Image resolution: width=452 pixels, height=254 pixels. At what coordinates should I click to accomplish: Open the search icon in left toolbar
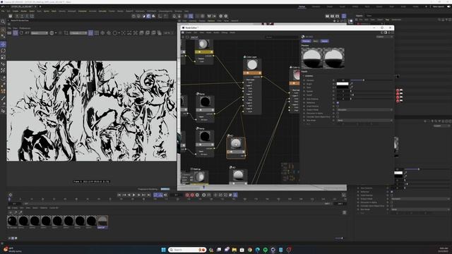point(3,22)
